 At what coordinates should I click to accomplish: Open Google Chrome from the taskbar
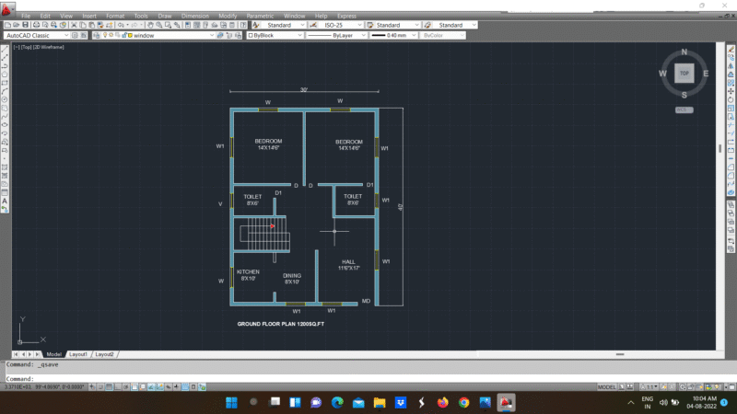(464, 402)
